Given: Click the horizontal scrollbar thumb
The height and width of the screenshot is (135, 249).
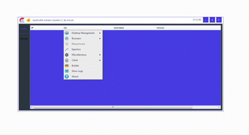Looking at the screenshot, I should pos(113,107).
